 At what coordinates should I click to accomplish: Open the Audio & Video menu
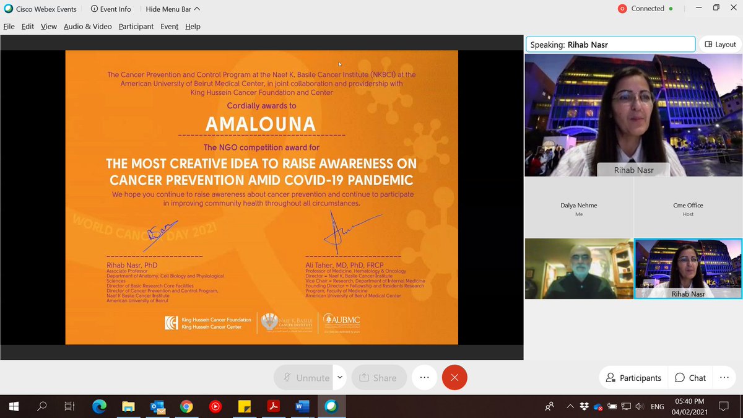[x=88, y=27]
